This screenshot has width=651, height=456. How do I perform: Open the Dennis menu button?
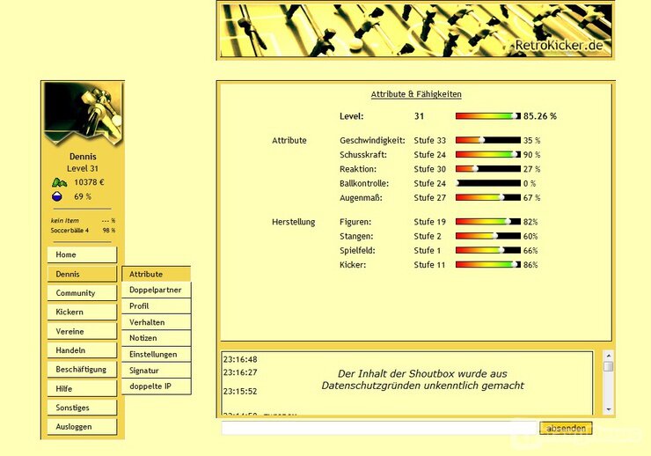click(x=82, y=274)
